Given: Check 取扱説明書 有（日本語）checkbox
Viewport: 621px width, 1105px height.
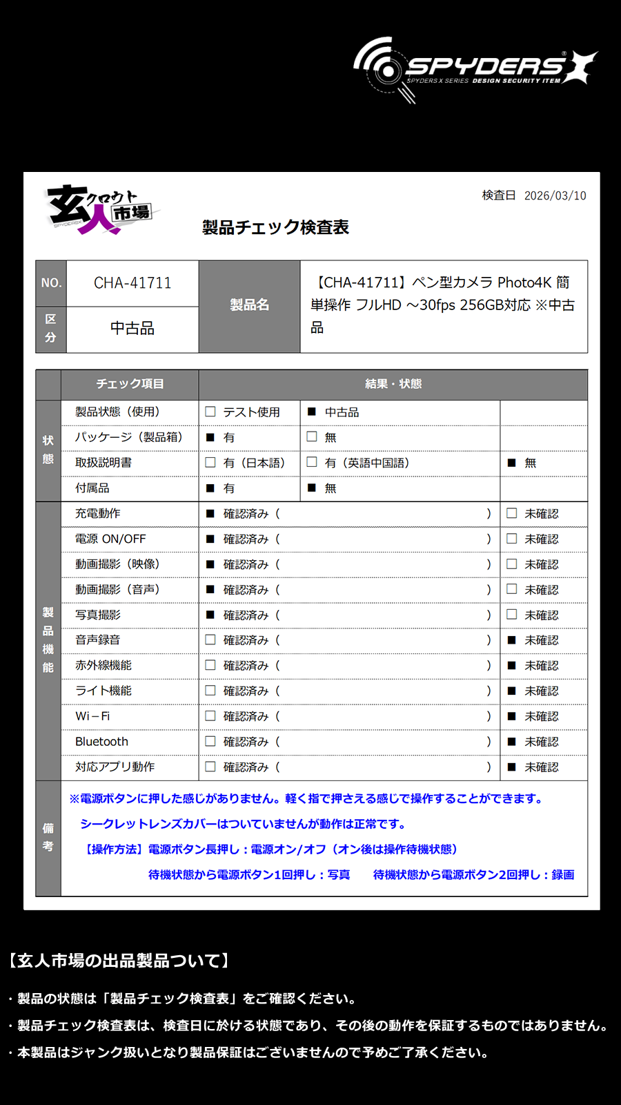Looking at the screenshot, I should (x=210, y=463).
